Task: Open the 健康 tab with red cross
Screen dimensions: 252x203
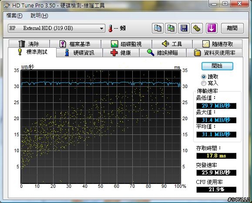Action: (x=121, y=52)
